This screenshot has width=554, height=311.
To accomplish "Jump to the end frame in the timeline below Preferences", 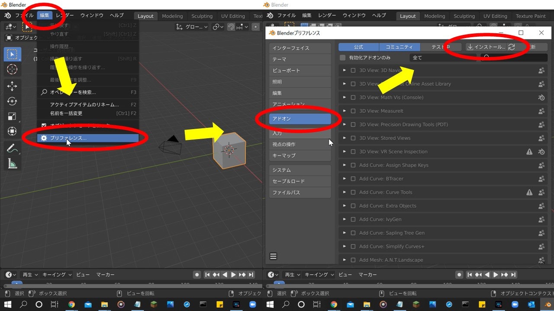I will point(513,275).
